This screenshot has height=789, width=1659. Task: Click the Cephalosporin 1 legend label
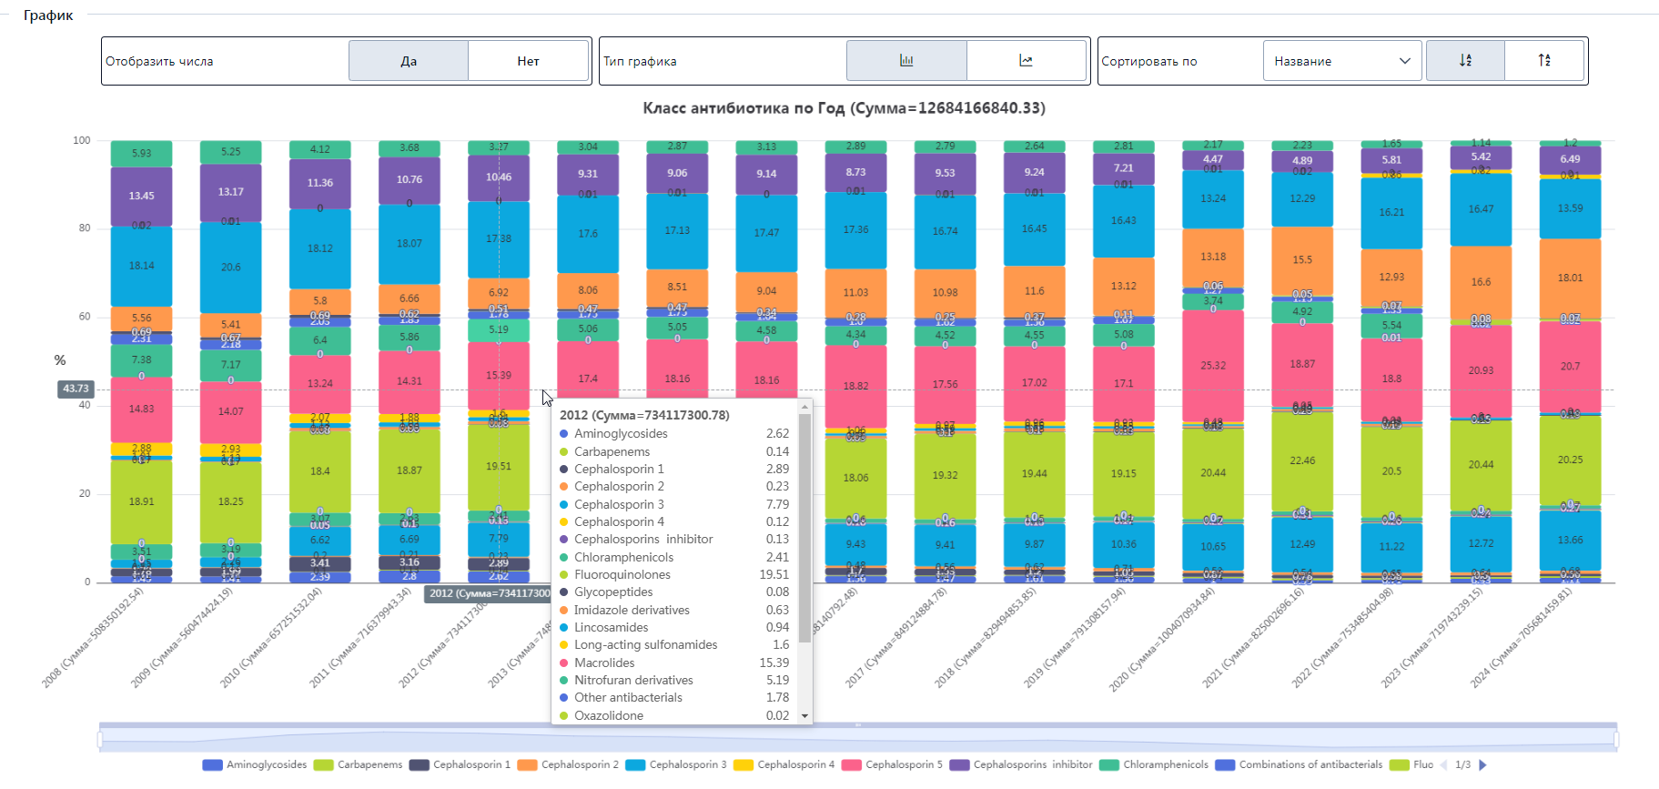tap(460, 764)
